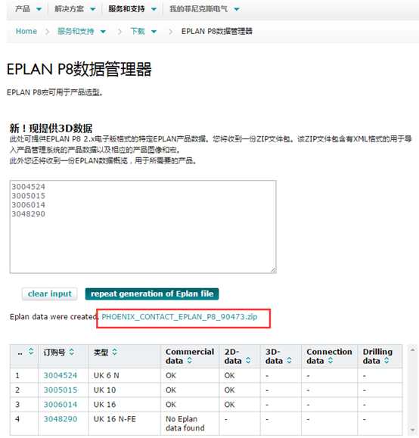The image size is (419, 438).
Task: Click the table scrollbar down arrow
Action: [x=412, y=430]
